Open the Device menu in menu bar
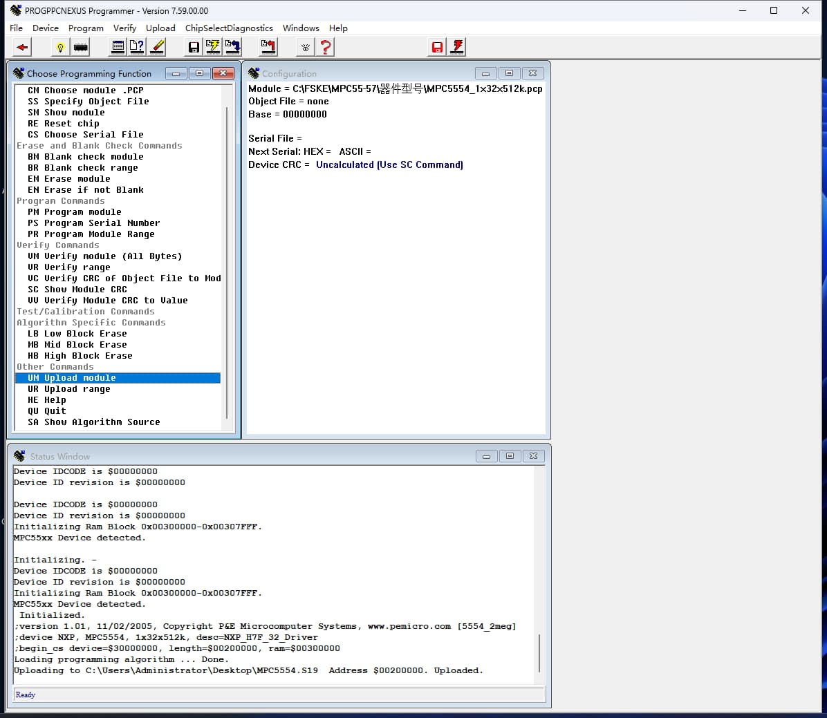827x718 pixels. (46, 28)
